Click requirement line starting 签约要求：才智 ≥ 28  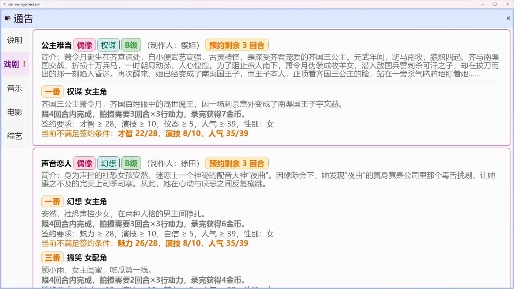coord(157,124)
